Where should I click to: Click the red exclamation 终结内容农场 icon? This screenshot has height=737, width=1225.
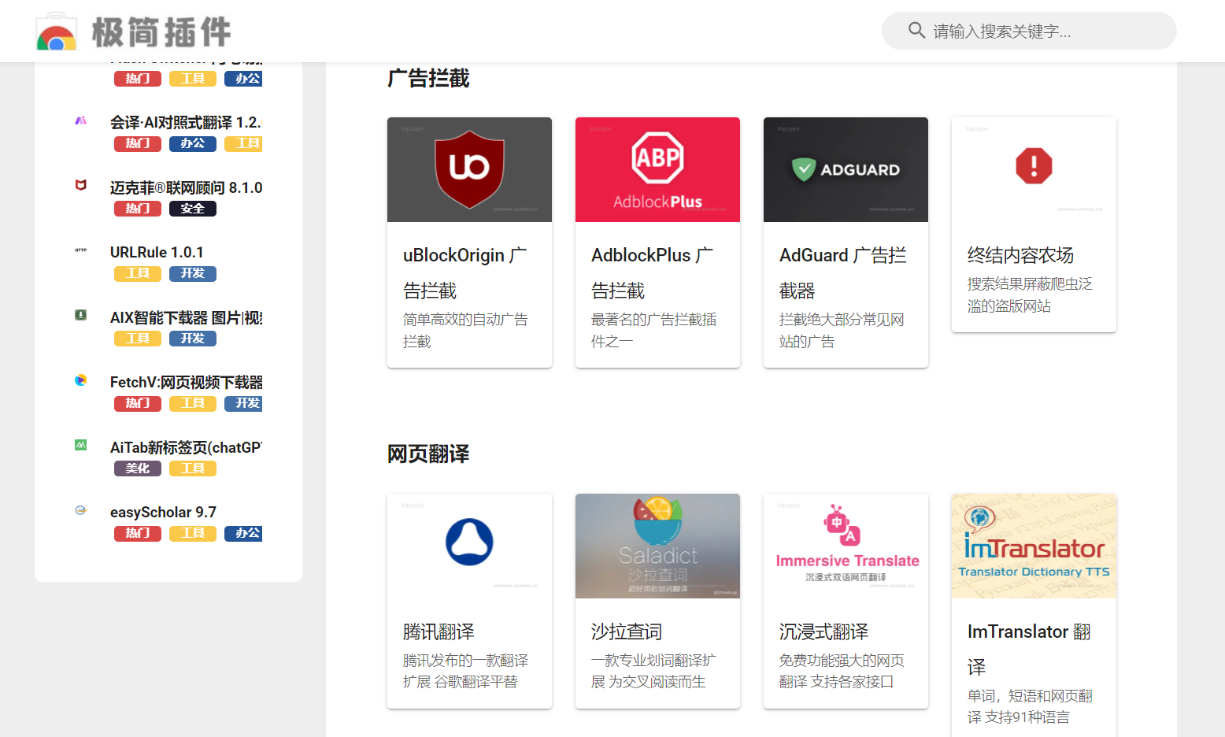point(1034,166)
